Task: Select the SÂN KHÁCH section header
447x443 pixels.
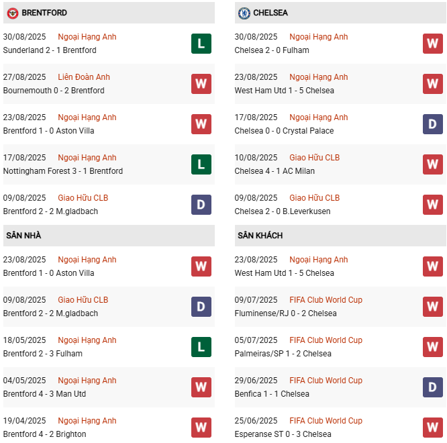Action: [x=260, y=236]
